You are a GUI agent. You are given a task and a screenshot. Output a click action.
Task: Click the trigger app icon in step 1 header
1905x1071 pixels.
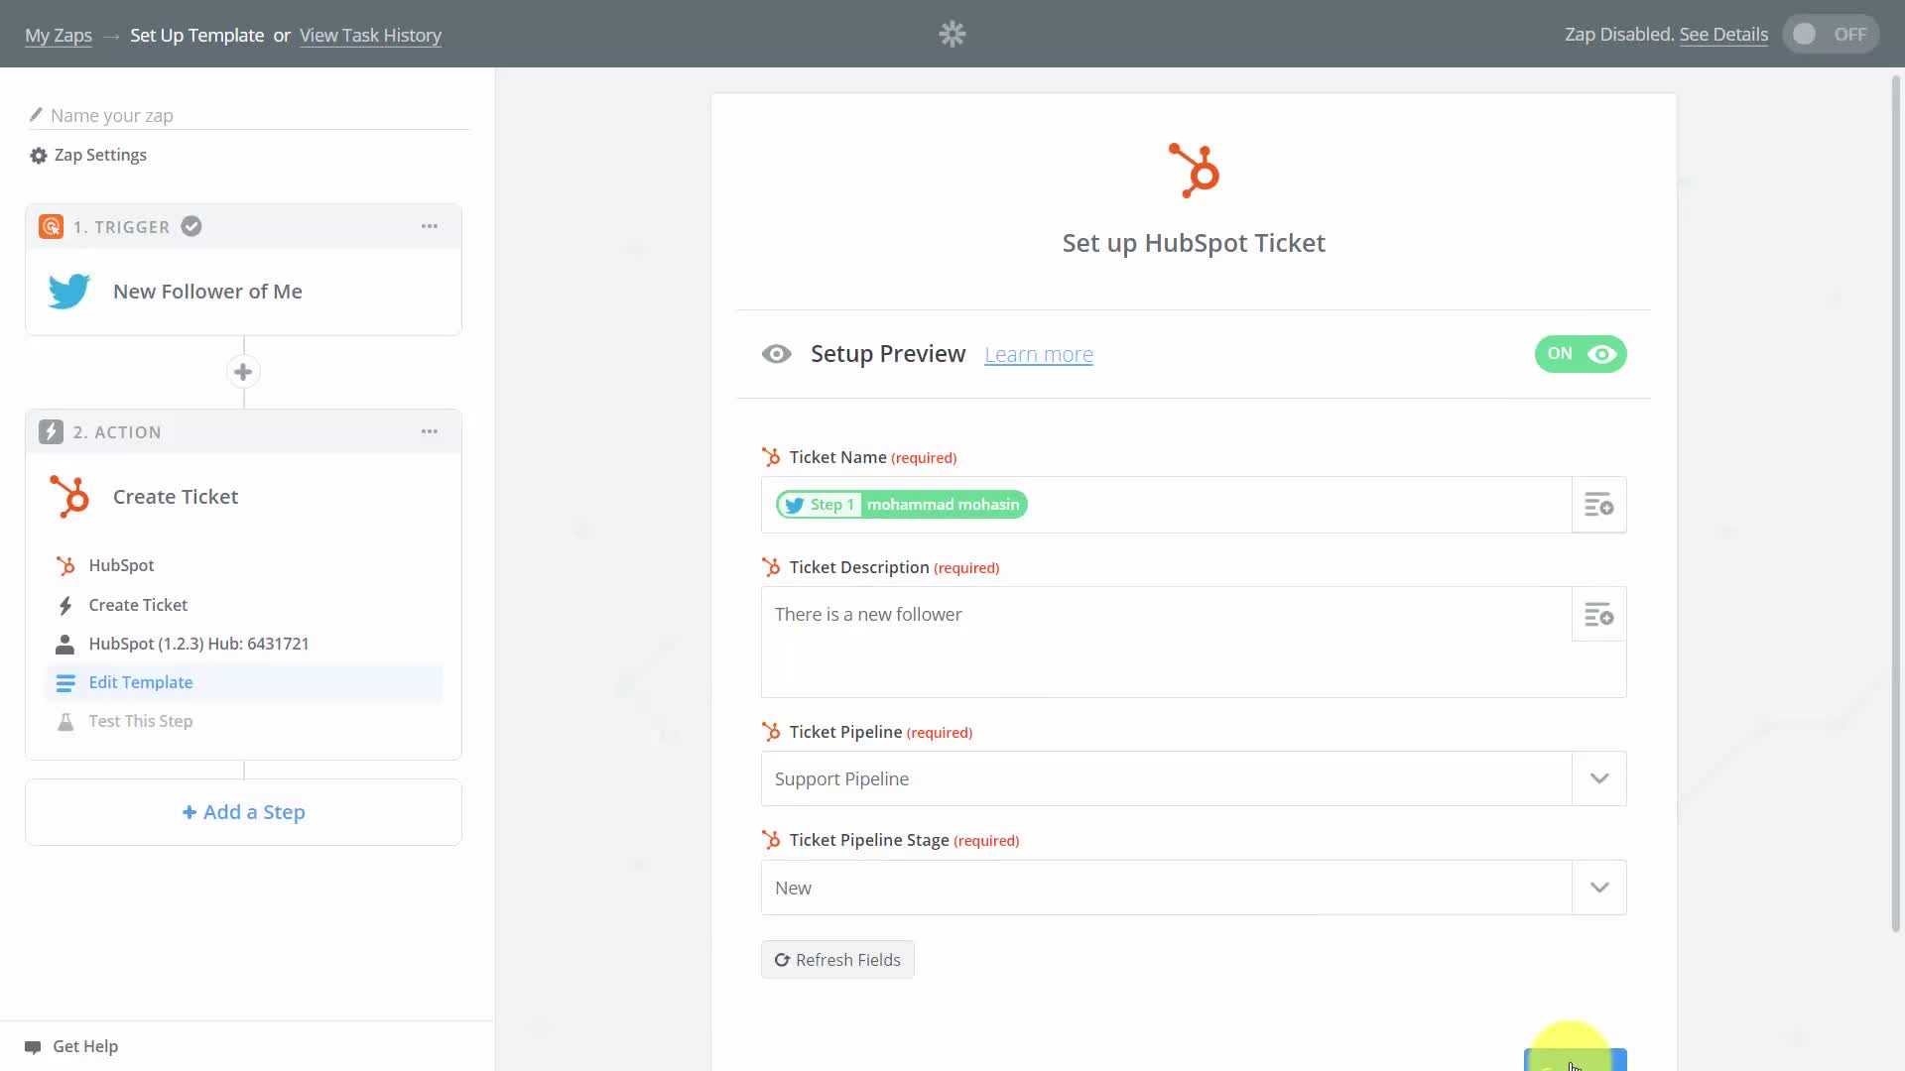tap(51, 226)
